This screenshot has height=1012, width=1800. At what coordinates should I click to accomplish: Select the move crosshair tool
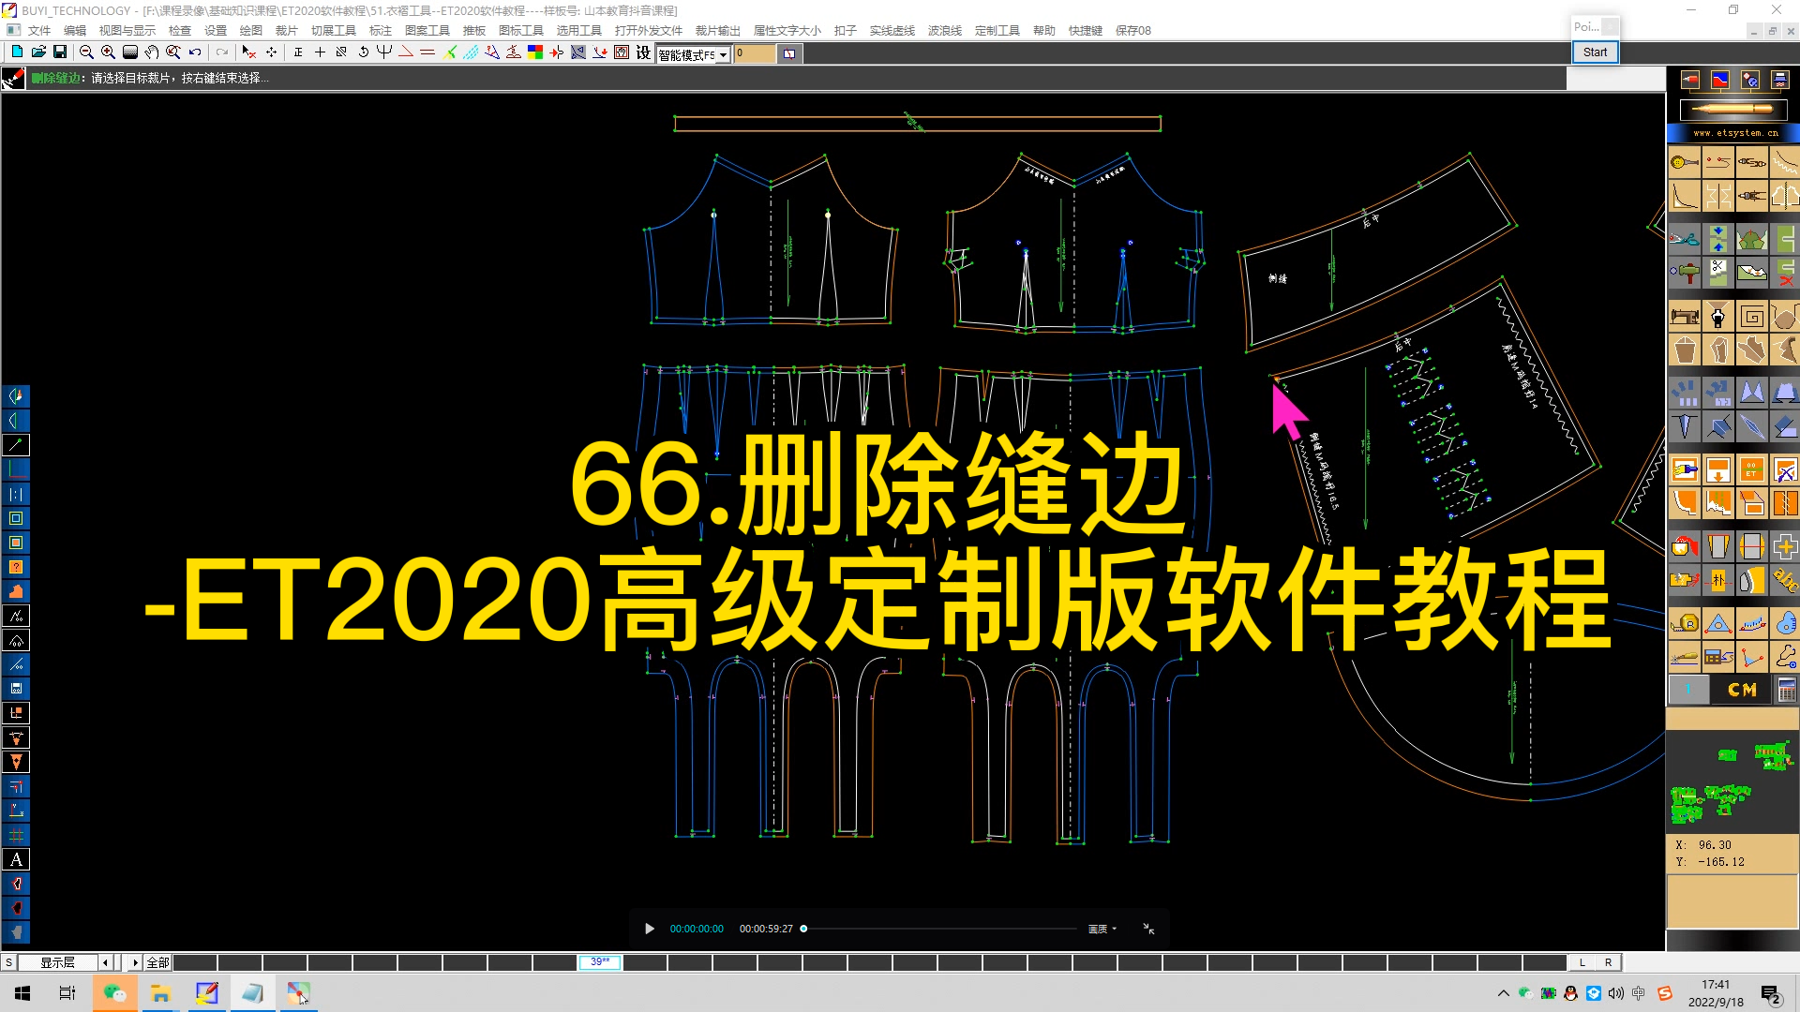pos(271,52)
